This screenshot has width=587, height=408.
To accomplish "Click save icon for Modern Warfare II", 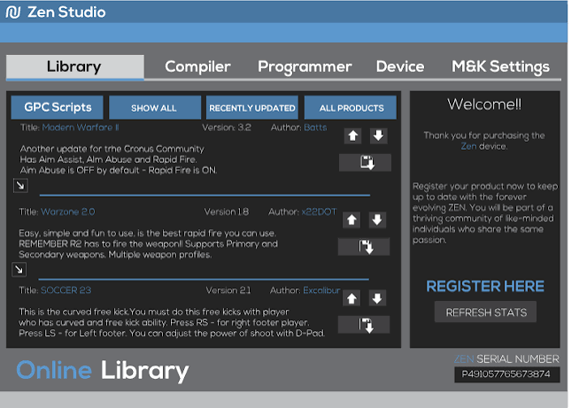I will [x=365, y=163].
